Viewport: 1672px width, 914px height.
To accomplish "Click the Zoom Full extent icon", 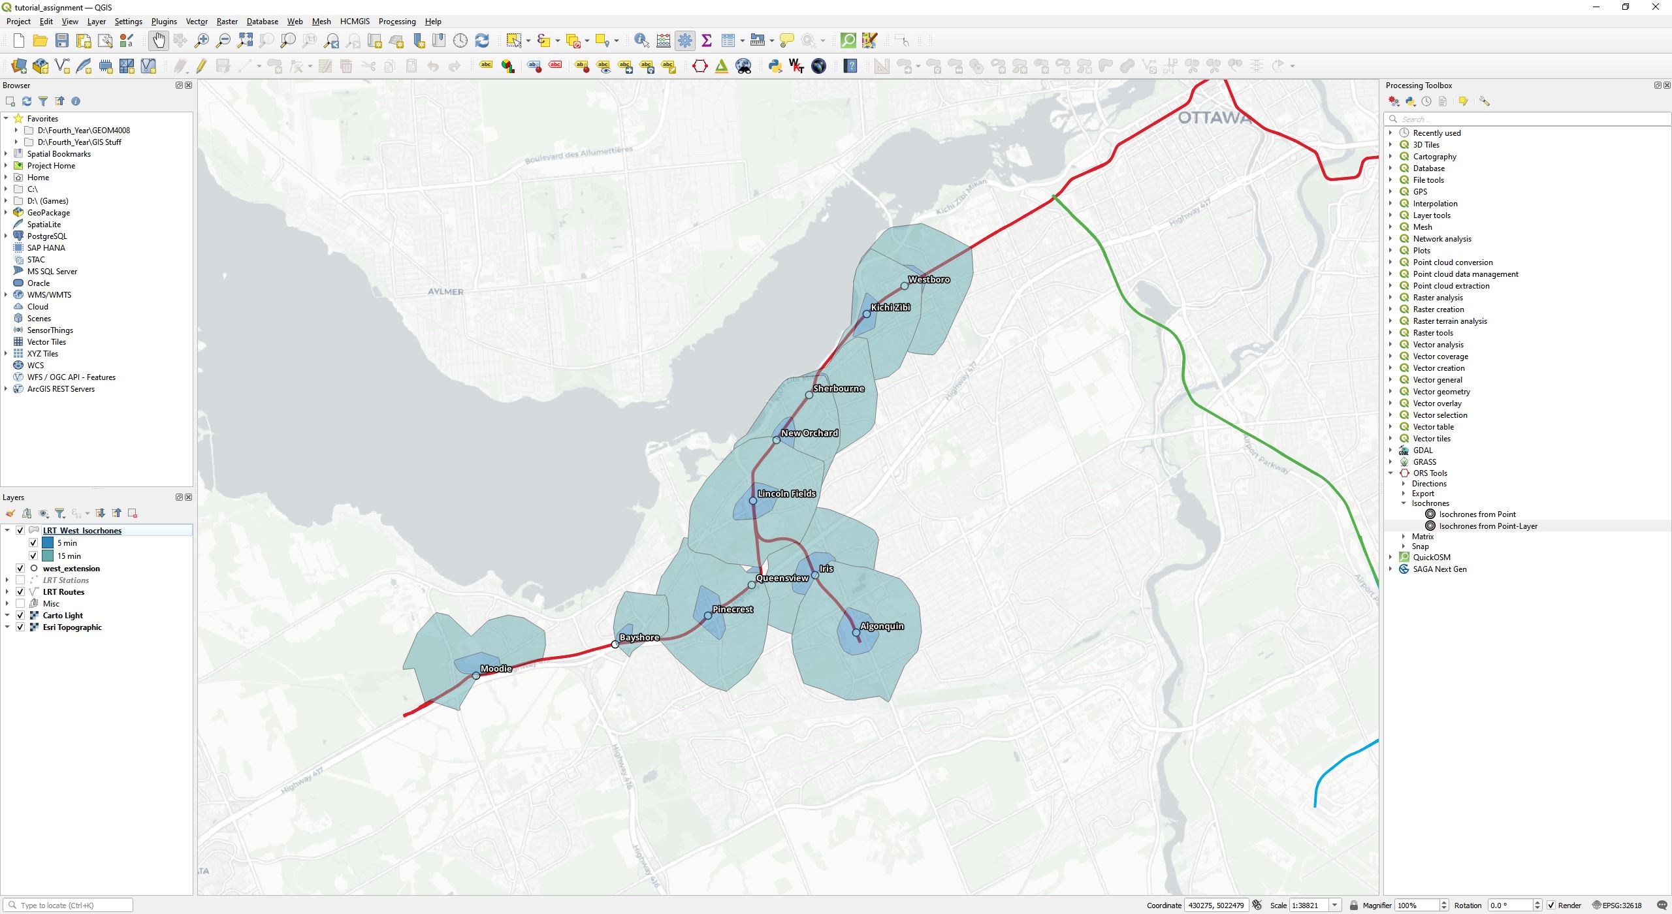I will pyautogui.click(x=245, y=41).
